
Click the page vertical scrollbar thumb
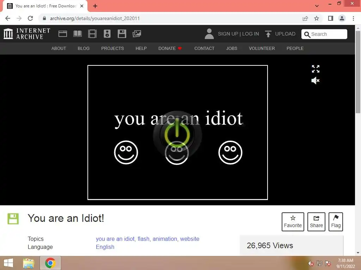tap(358, 72)
